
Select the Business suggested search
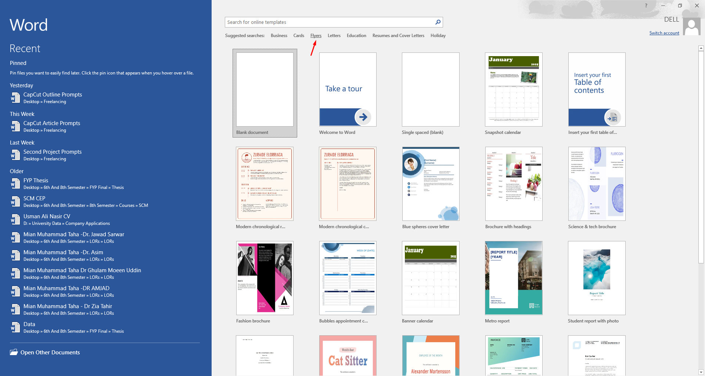click(278, 35)
